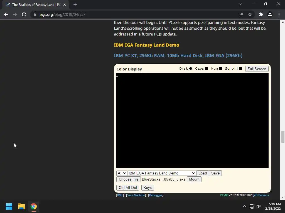Viewport: 285px width, 213px height.
Task: Open the Chrome profile avatar
Action: tap(270, 14)
